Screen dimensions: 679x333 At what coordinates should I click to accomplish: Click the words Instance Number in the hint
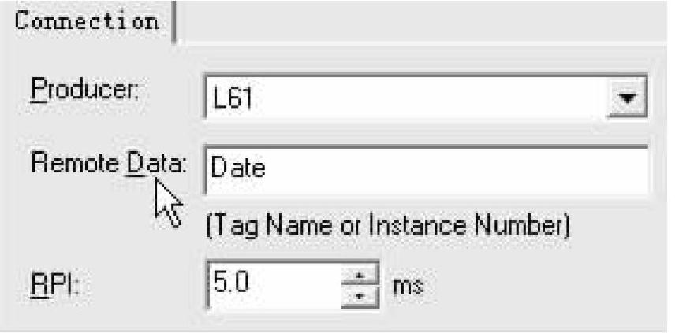(x=465, y=228)
